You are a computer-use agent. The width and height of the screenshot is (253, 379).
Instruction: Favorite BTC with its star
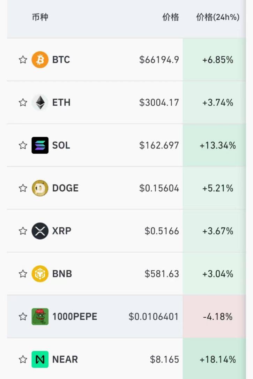[x=23, y=60]
